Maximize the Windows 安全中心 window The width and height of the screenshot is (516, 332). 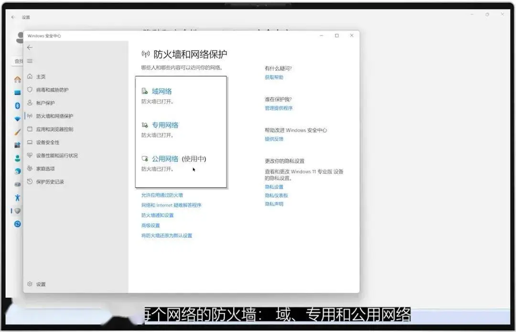tap(337, 35)
